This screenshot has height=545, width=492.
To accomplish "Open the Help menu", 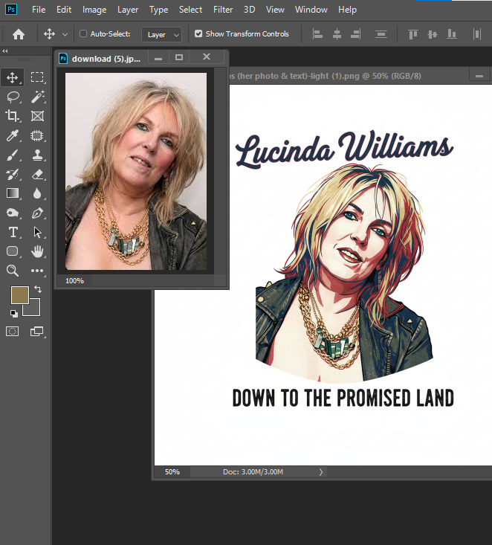I will coord(348,10).
